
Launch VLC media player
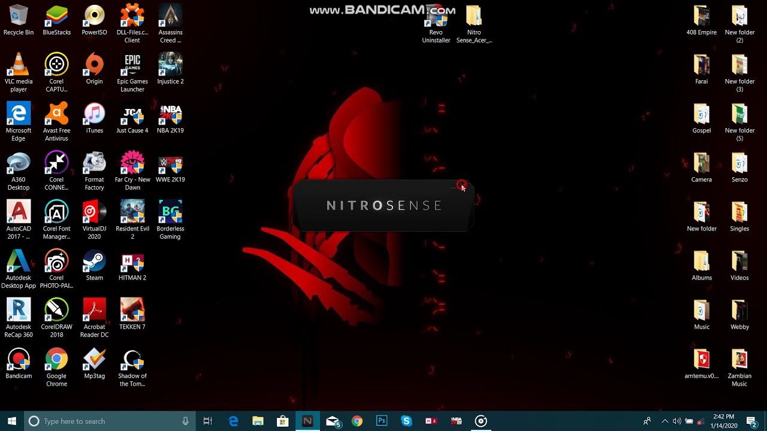click(19, 73)
